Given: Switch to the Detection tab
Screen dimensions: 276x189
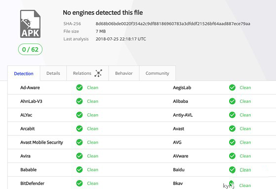Looking at the screenshot, I should coord(24,73).
